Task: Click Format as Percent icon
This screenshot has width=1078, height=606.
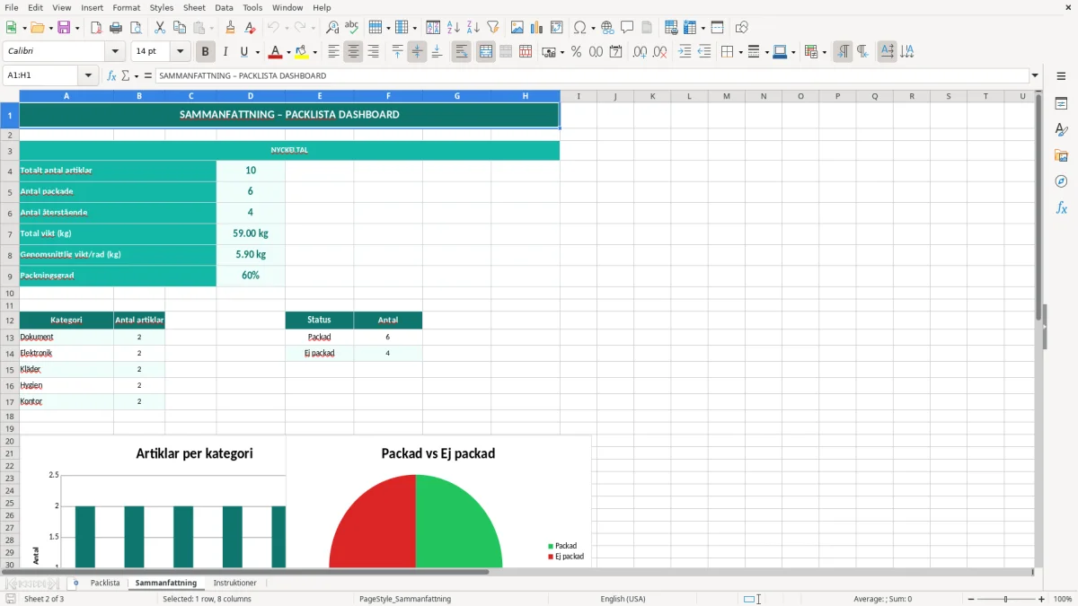Action: click(576, 52)
